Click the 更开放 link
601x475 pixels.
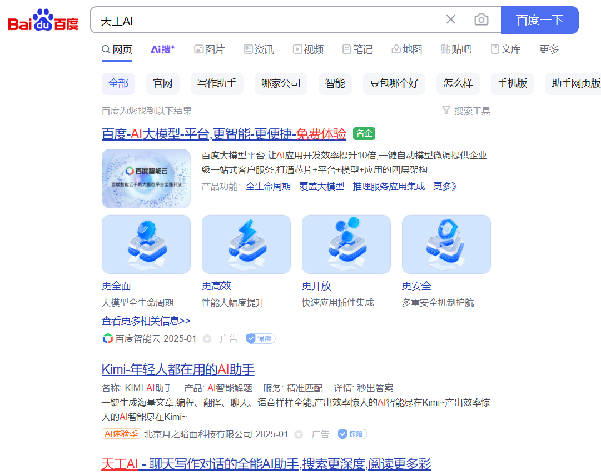(x=316, y=286)
